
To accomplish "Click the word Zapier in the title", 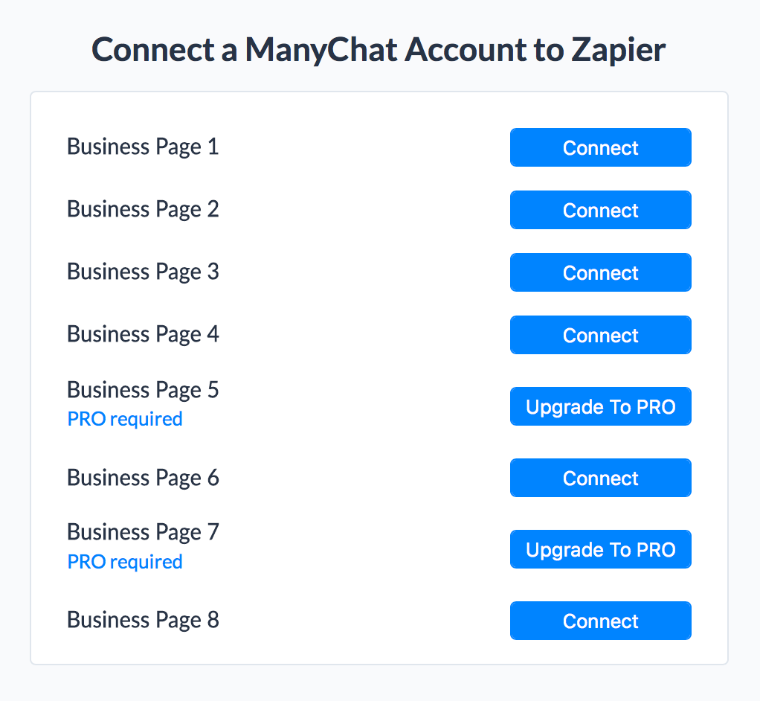I will [618, 51].
